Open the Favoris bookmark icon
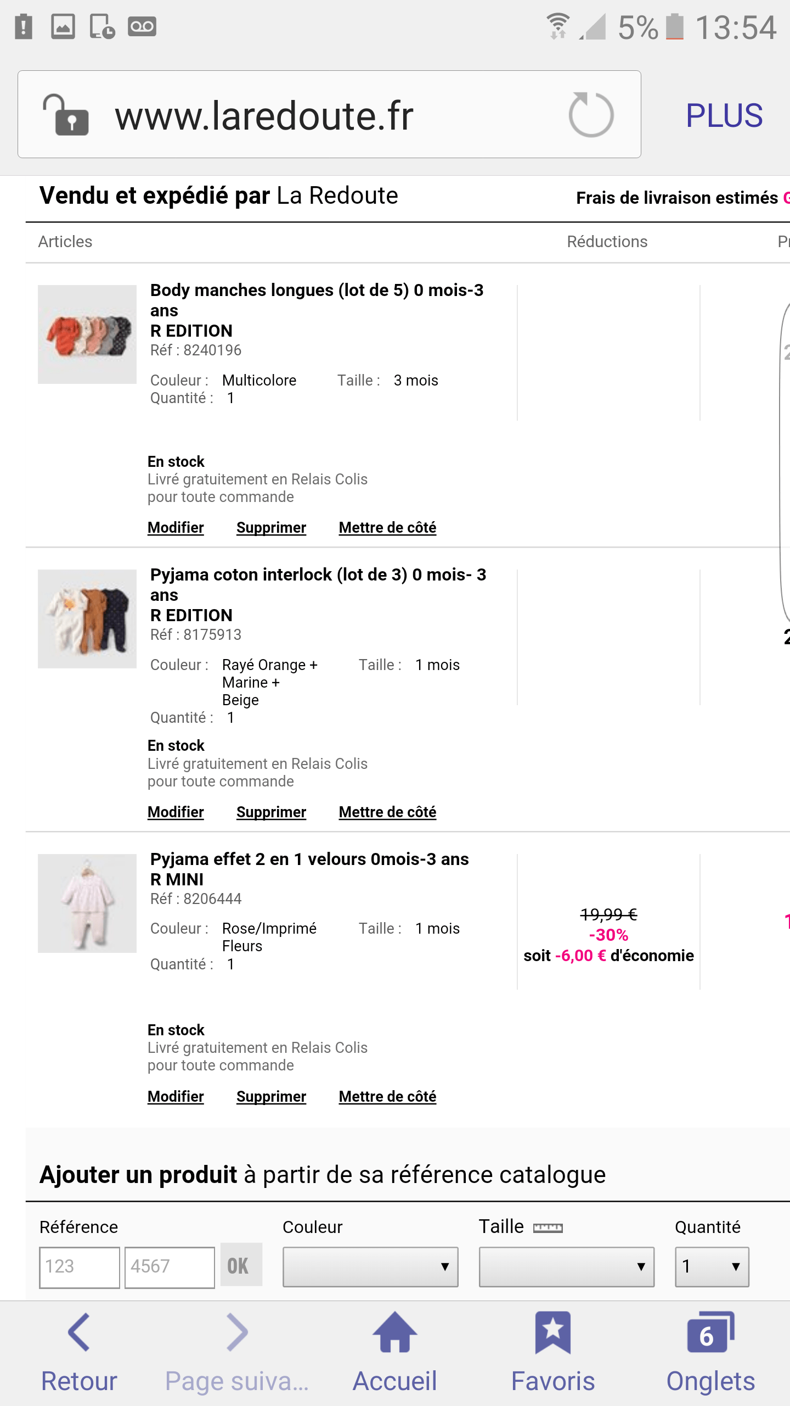Viewport: 790px width, 1406px height. (552, 1333)
